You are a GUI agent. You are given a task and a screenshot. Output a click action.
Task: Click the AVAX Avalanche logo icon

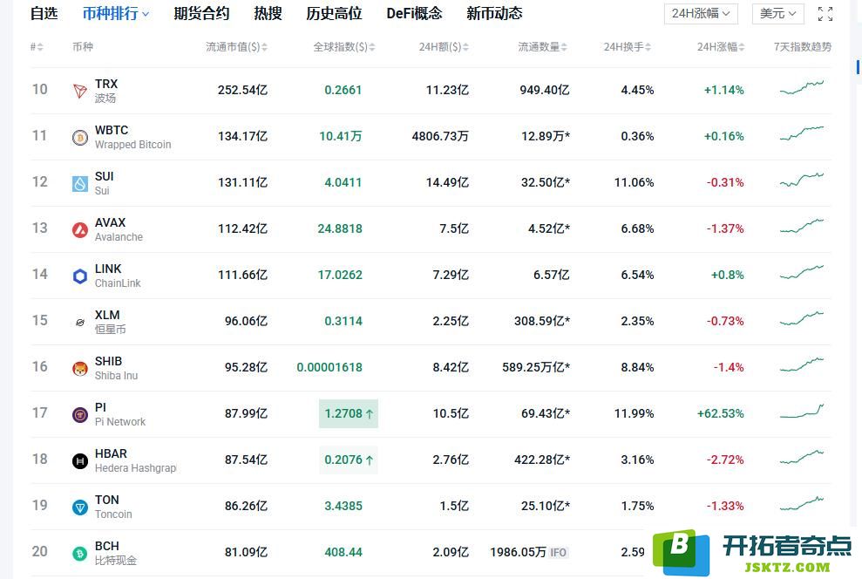[80, 229]
